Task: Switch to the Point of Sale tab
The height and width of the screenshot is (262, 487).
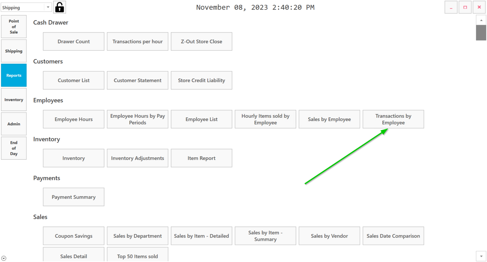Action: click(14, 26)
